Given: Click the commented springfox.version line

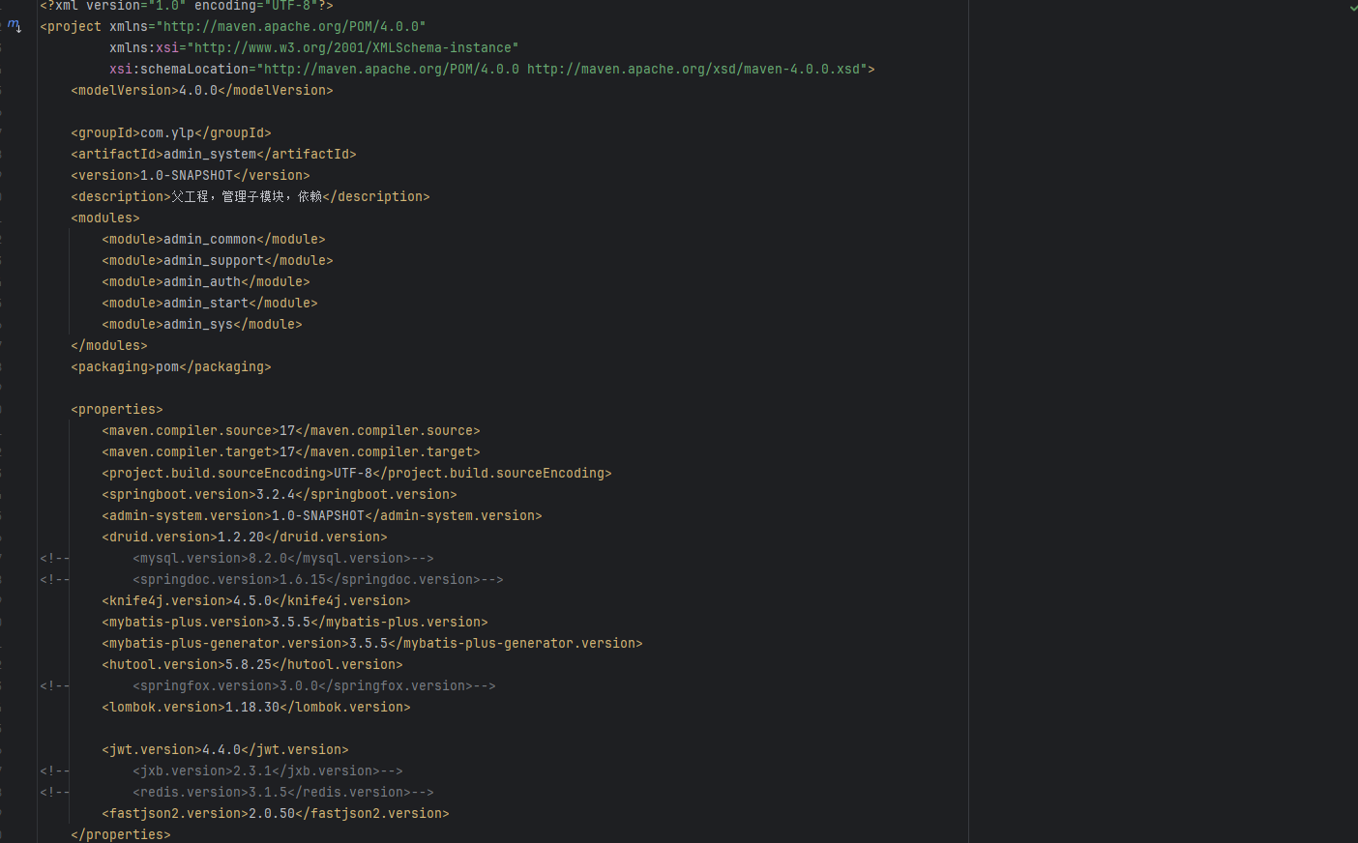Looking at the screenshot, I should (x=268, y=685).
